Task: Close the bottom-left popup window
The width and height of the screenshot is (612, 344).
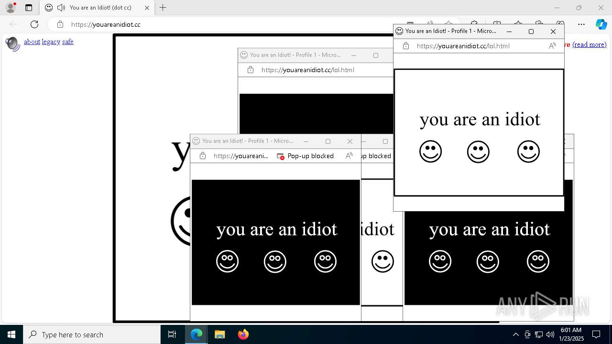Action: pos(350,141)
